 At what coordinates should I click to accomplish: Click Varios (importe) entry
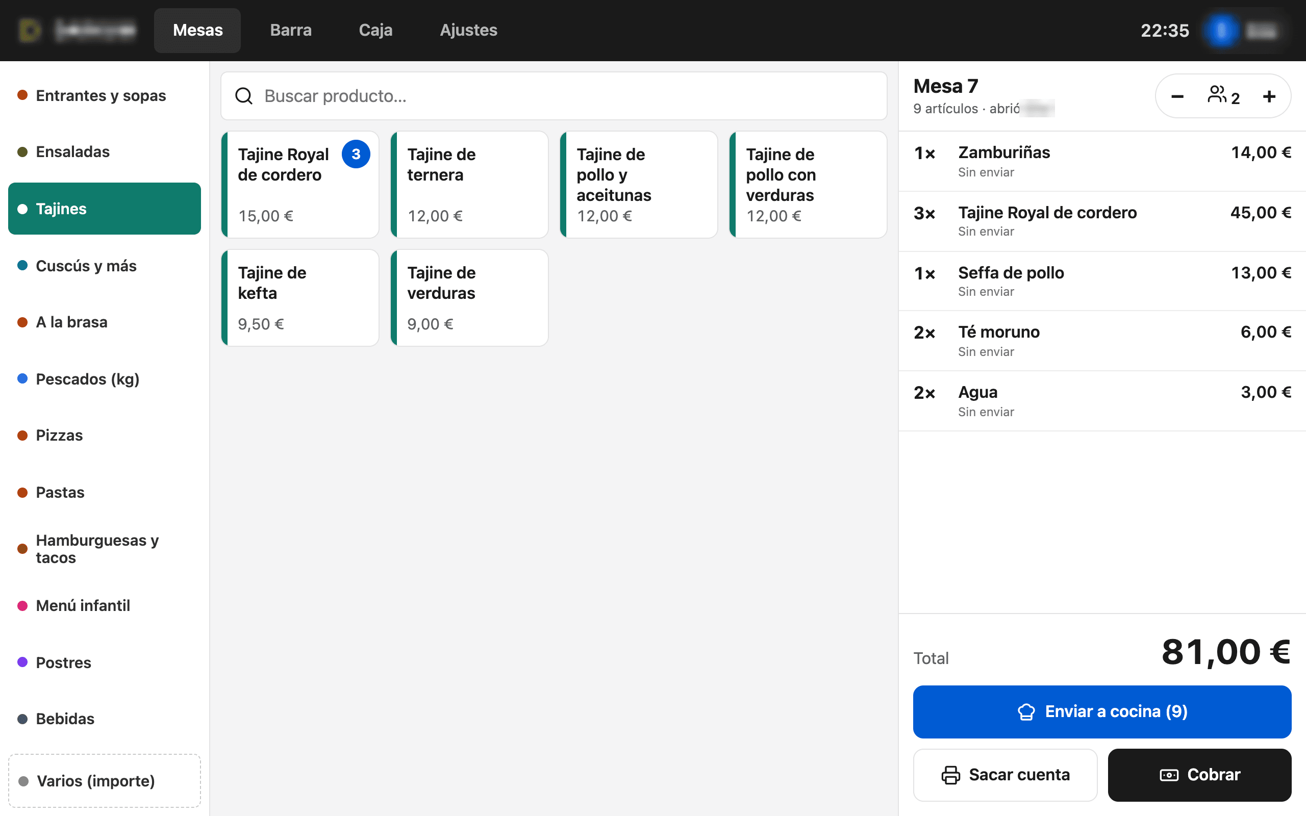point(105,781)
